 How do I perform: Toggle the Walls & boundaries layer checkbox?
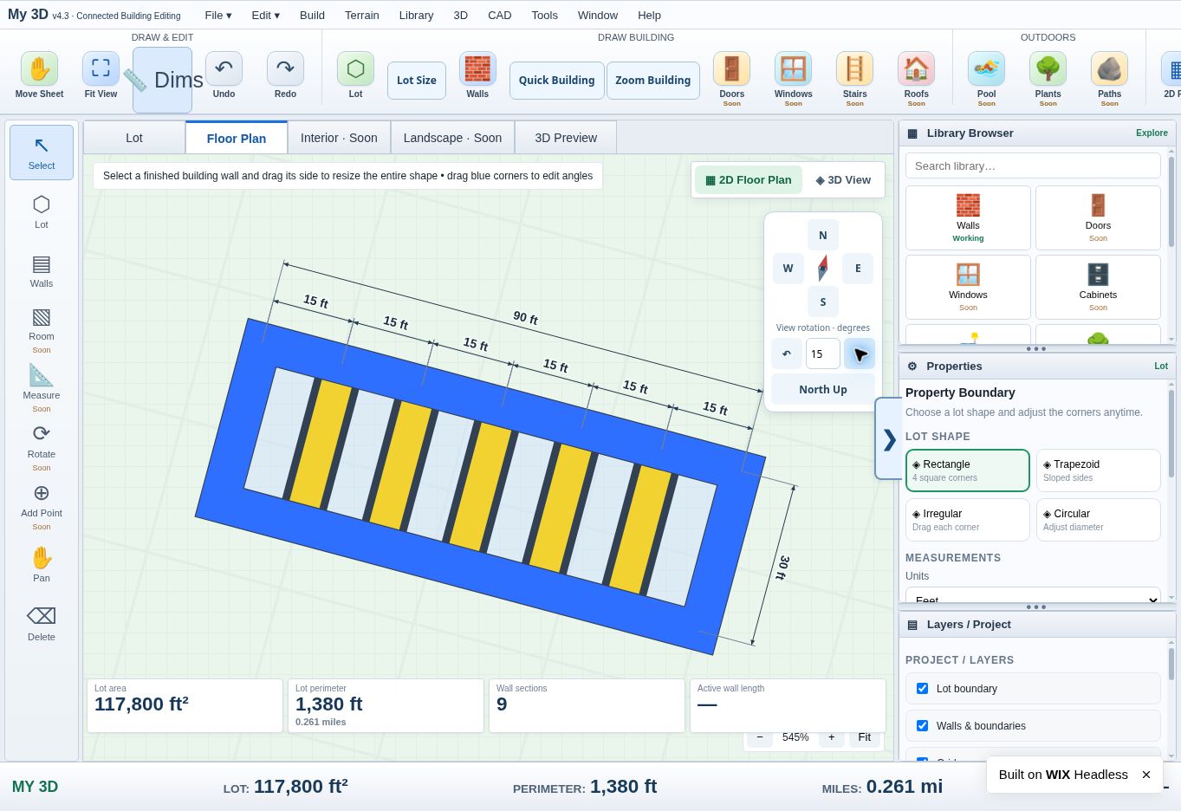click(x=922, y=726)
